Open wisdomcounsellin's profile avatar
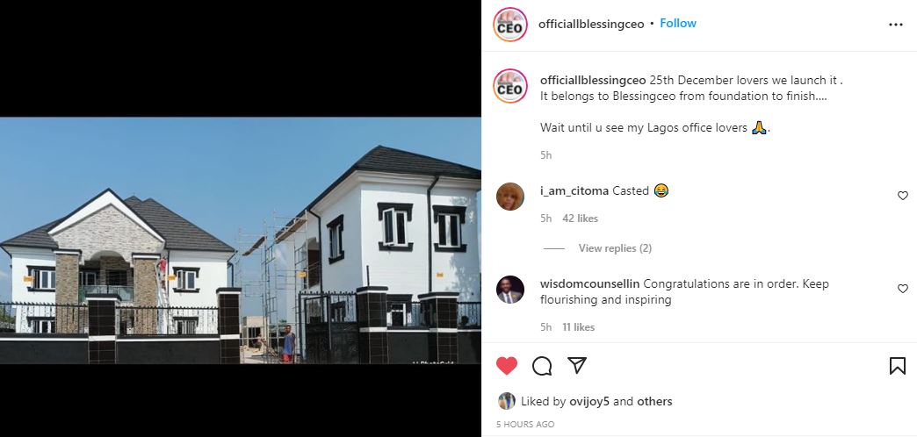This screenshot has height=437, width=917. [x=510, y=290]
